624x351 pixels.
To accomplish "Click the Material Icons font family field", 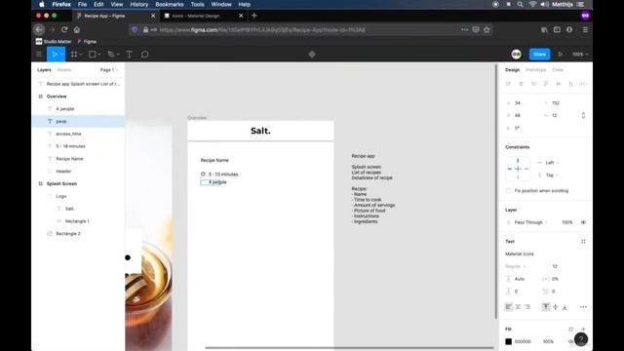I will [x=520, y=253].
